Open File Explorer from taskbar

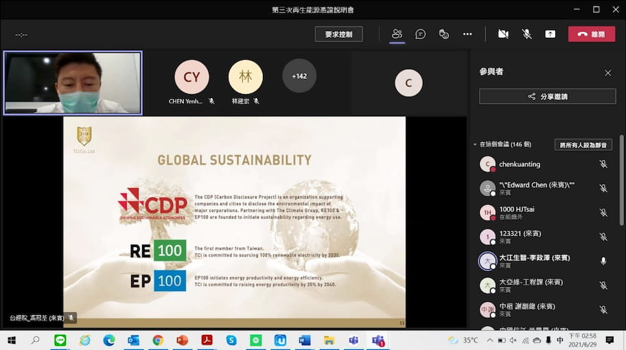point(329,340)
